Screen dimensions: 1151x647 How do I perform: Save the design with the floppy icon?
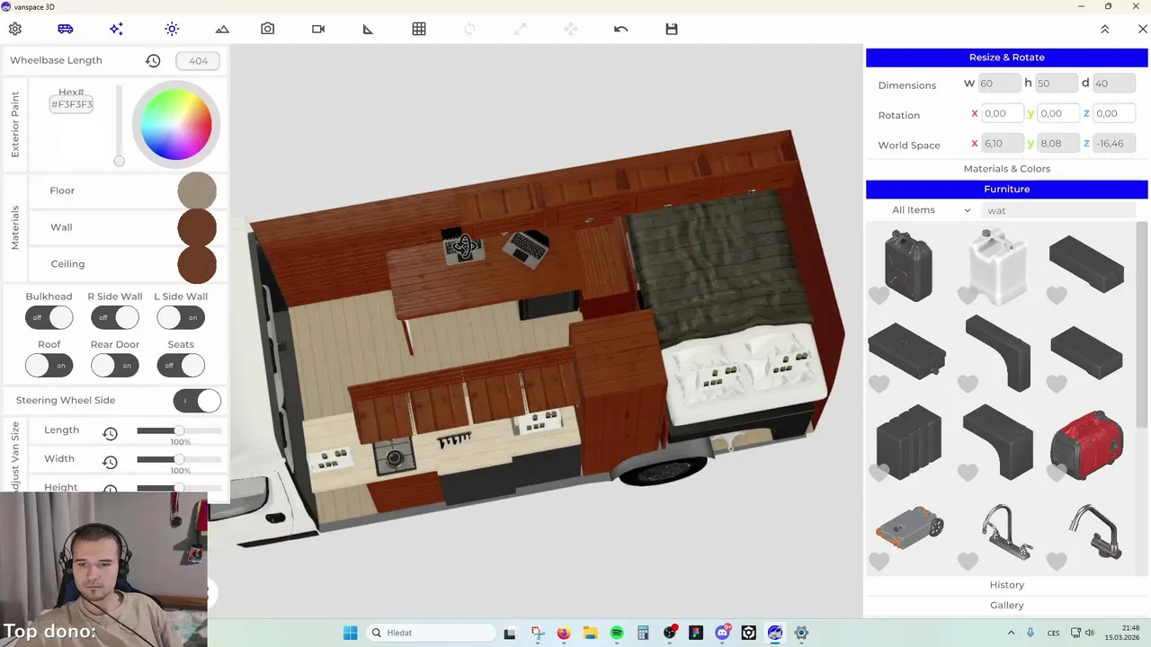(672, 29)
